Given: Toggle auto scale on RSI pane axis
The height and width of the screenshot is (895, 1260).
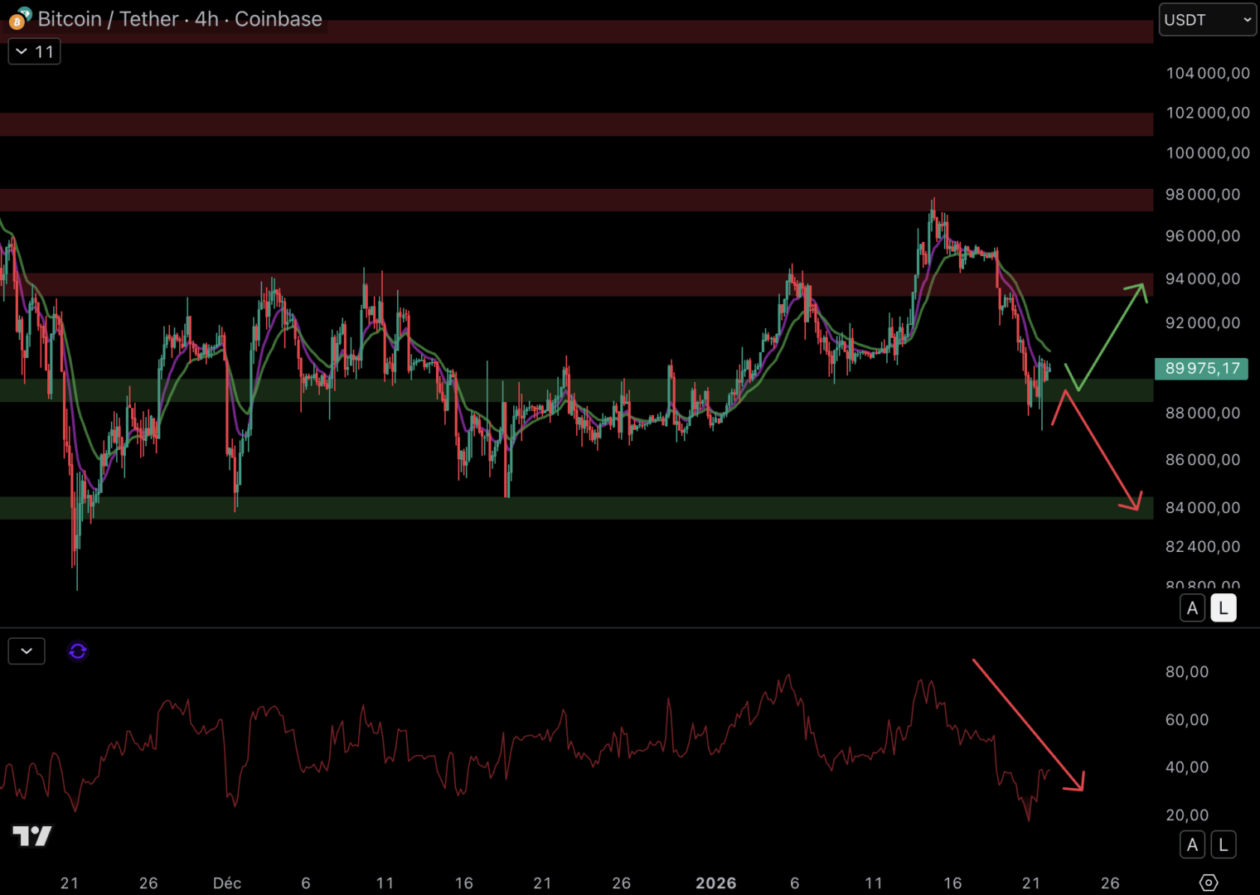Looking at the screenshot, I should pyautogui.click(x=1192, y=844).
